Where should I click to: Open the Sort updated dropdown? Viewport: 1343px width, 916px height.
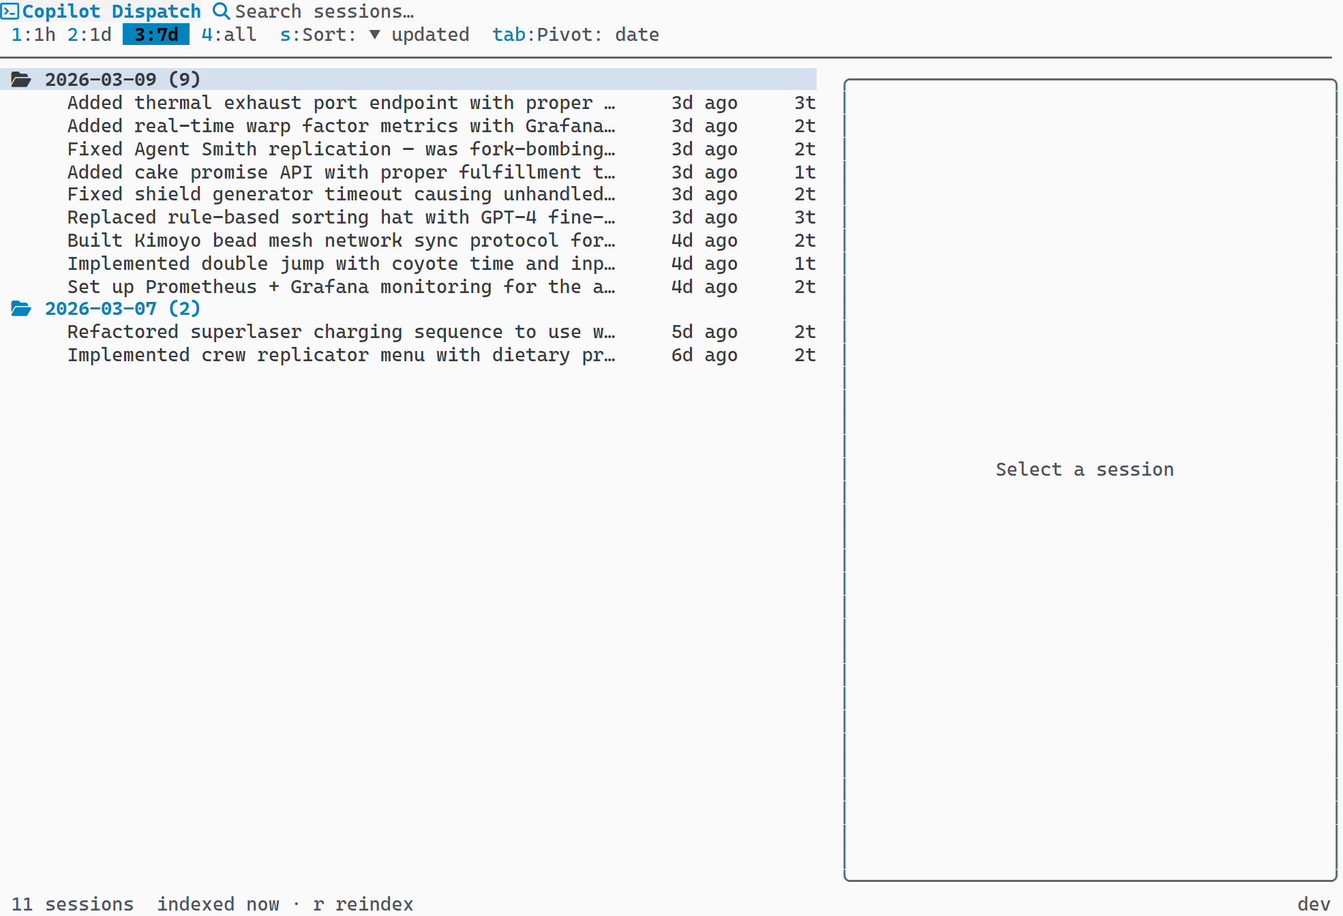(429, 35)
